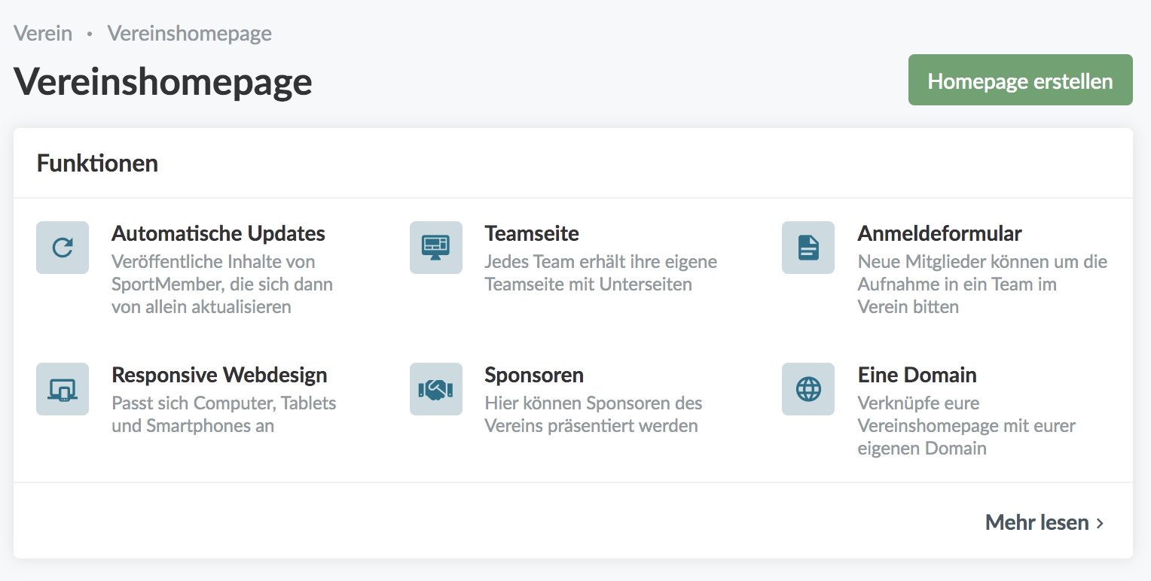
Task: Go to Verein in the breadcrumb
Action: click(43, 34)
